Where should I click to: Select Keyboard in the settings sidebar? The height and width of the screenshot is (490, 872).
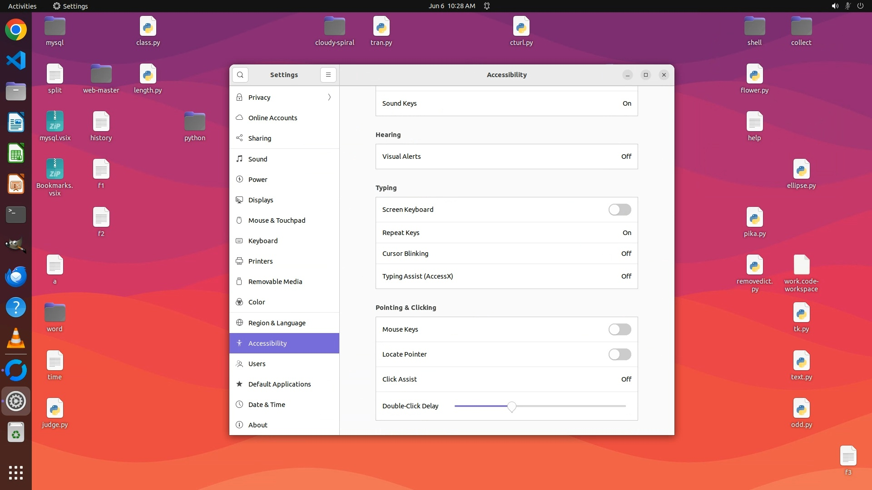click(x=263, y=241)
